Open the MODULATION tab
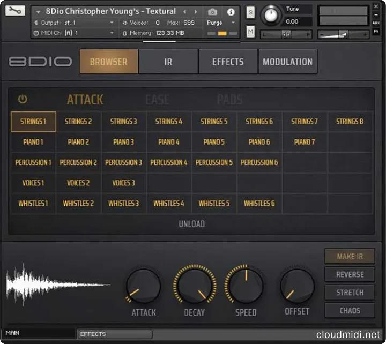Screen dimensions: 386x344 (287, 62)
